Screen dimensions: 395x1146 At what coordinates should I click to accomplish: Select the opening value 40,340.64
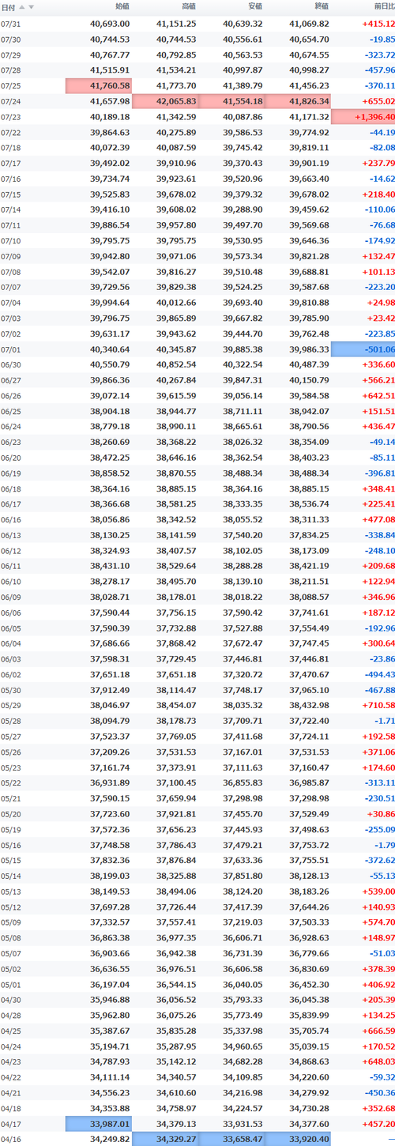(x=110, y=349)
